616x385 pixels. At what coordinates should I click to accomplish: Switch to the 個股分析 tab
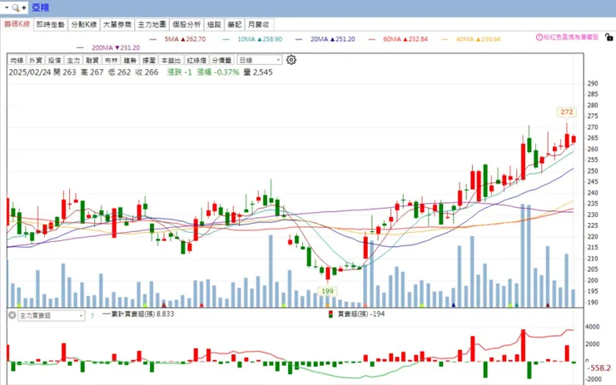pyautogui.click(x=186, y=24)
